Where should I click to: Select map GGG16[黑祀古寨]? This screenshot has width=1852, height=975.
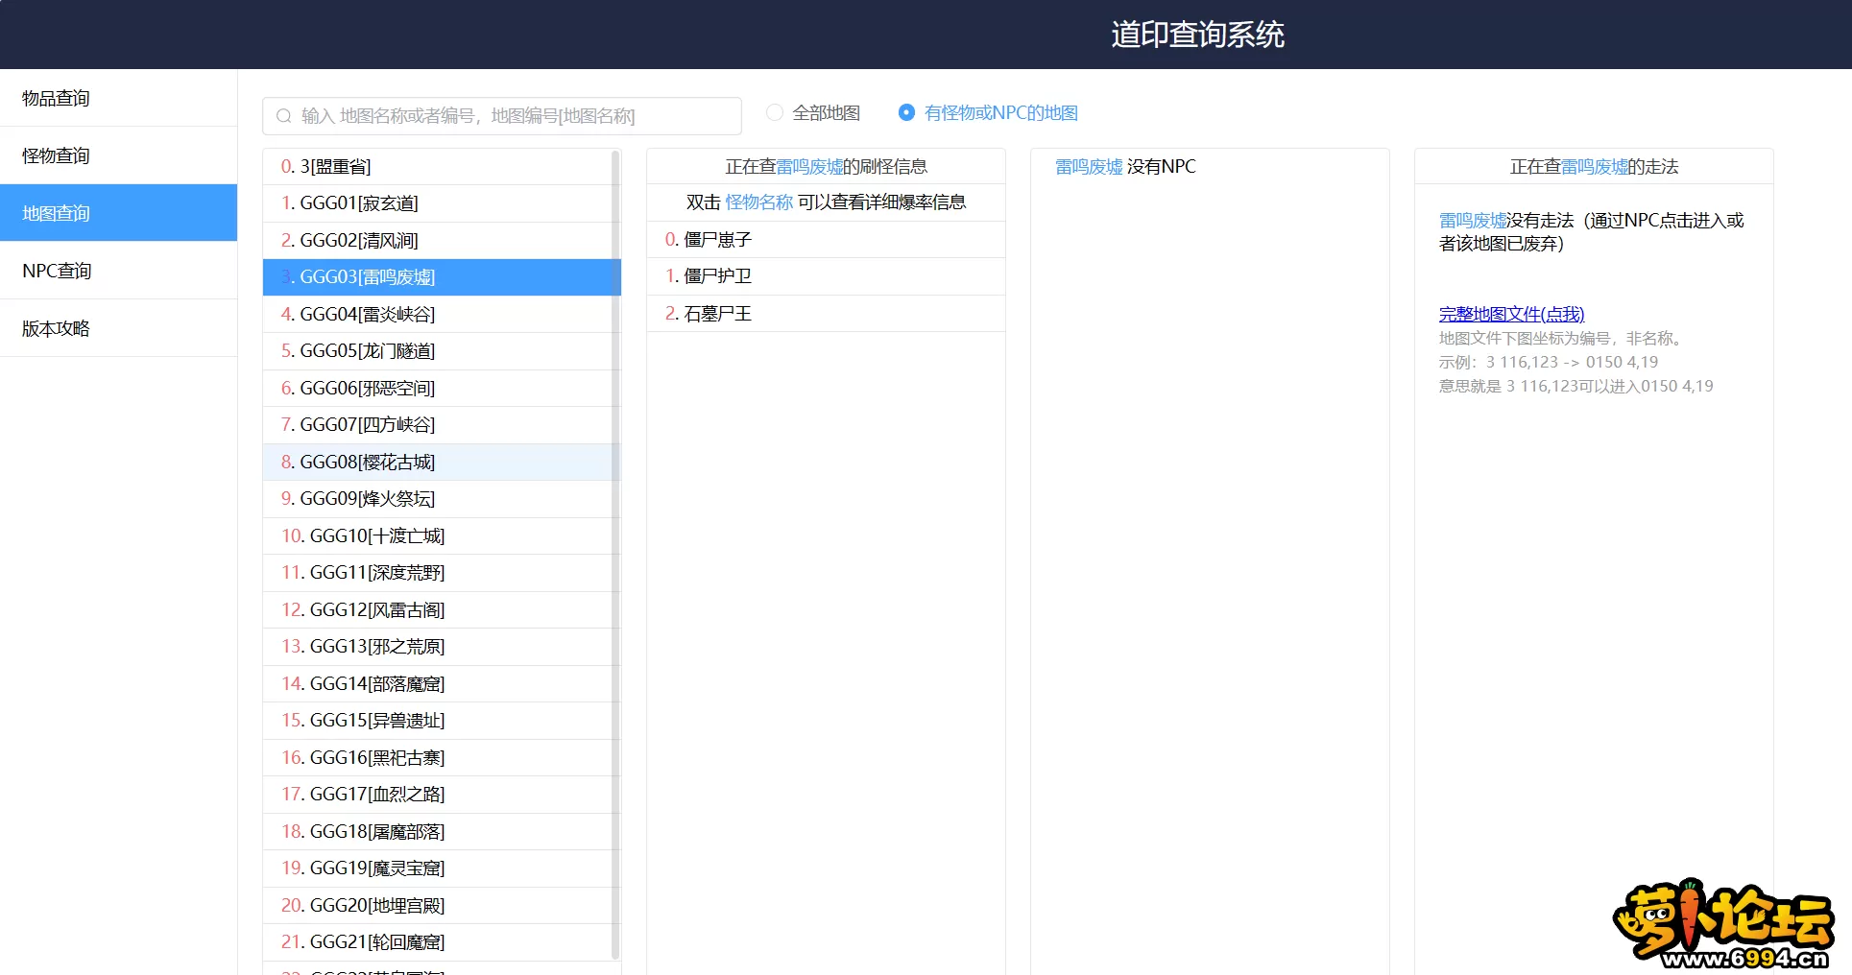pyautogui.click(x=442, y=758)
